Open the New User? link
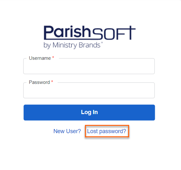 67,131
